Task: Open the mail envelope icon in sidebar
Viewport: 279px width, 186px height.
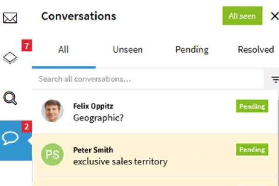Action: (x=10, y=18)
